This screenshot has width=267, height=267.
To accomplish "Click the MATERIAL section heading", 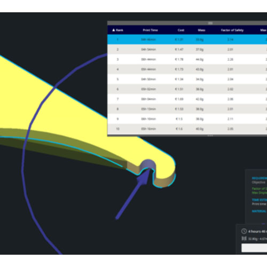I will (x=259, y=211).
